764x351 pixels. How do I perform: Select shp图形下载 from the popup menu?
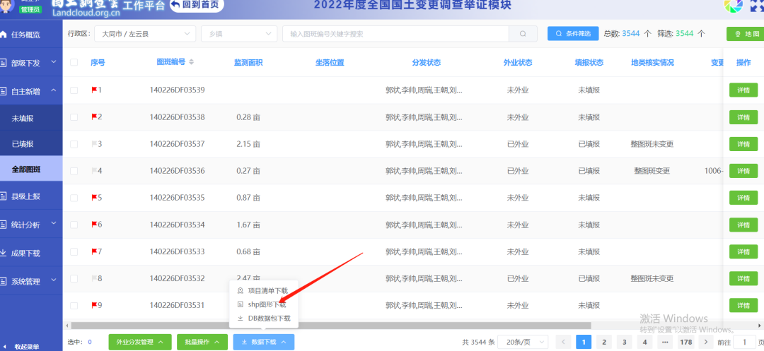(x=266, y=304)
